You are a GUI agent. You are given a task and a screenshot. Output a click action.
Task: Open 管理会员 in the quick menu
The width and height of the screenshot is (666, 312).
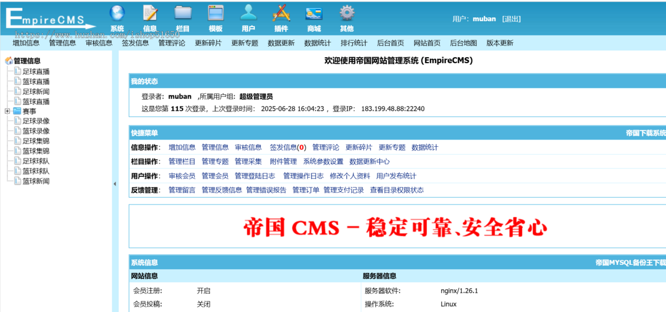(215, 176)
